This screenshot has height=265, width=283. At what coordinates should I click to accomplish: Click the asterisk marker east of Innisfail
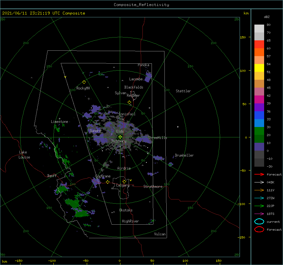point(149,108)
